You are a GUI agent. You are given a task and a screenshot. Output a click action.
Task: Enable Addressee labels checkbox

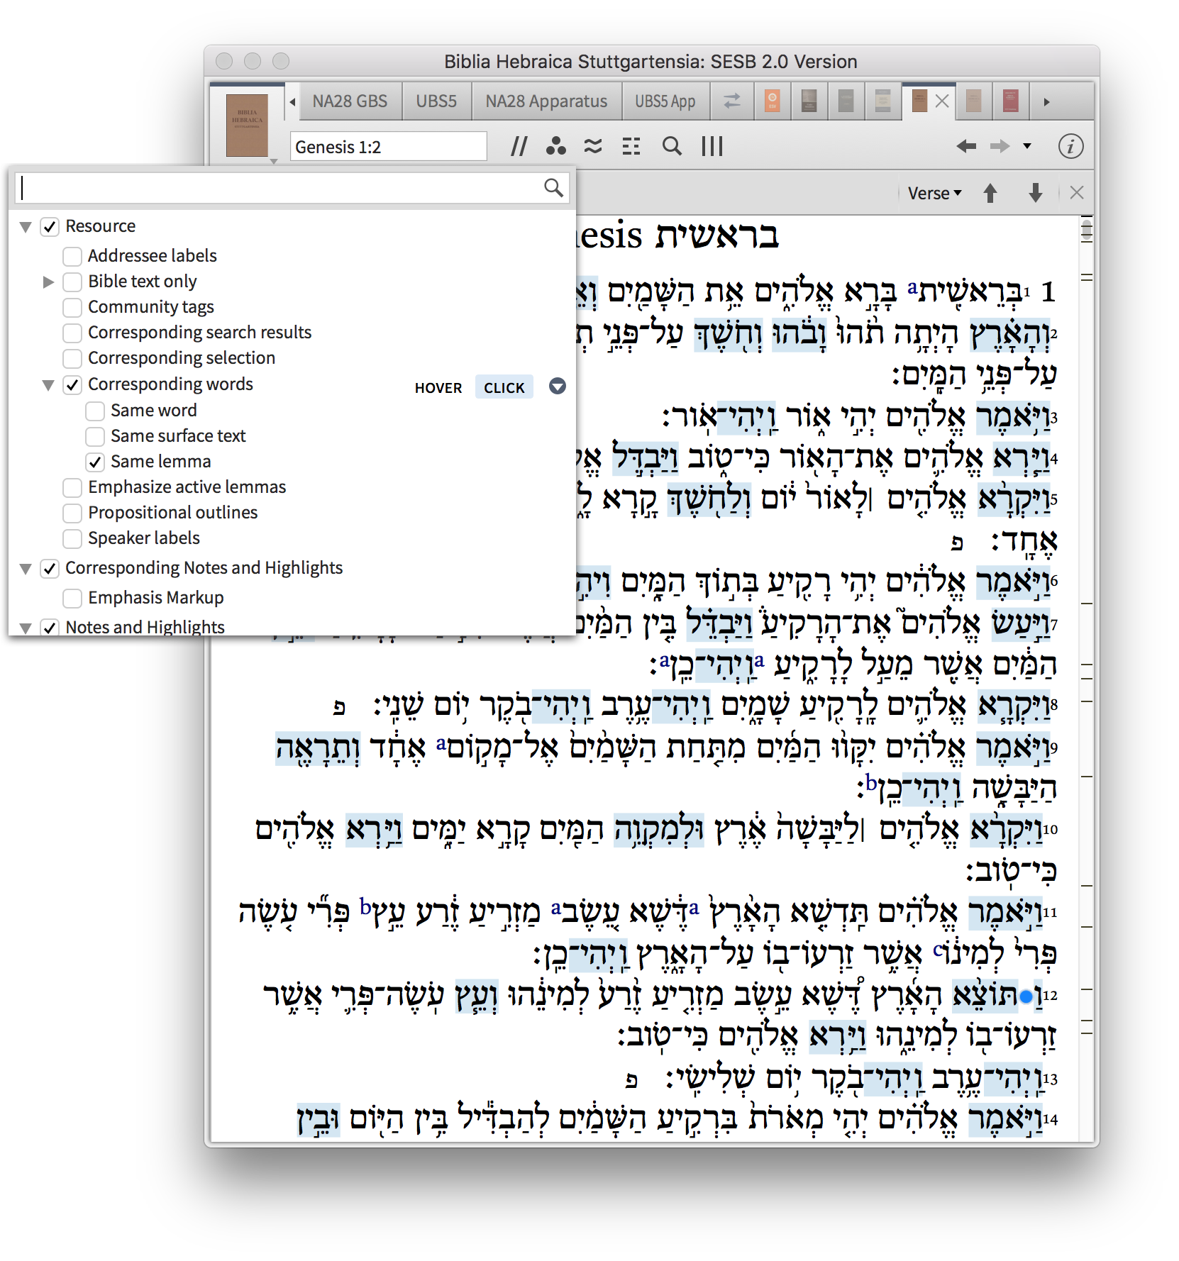point(72,256)
